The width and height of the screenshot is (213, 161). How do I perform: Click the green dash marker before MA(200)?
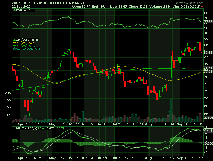(x=14, y=46)
